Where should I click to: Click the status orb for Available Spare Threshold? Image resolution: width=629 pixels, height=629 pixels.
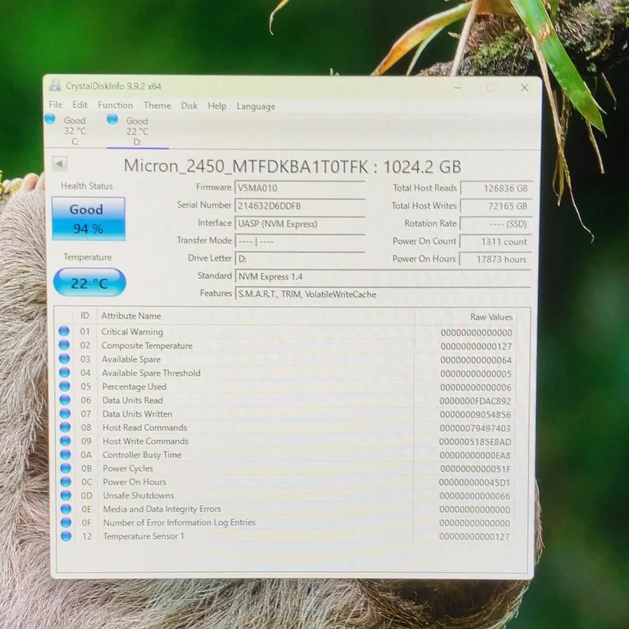(64, 373)
